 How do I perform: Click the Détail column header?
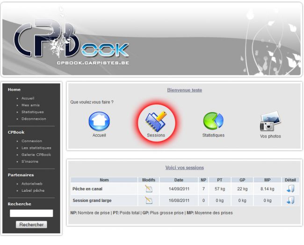[x=290, y=180]
